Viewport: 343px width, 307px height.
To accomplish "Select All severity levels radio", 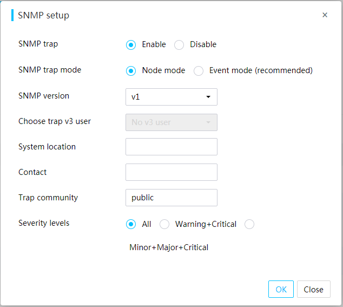I will click(131, 224).
